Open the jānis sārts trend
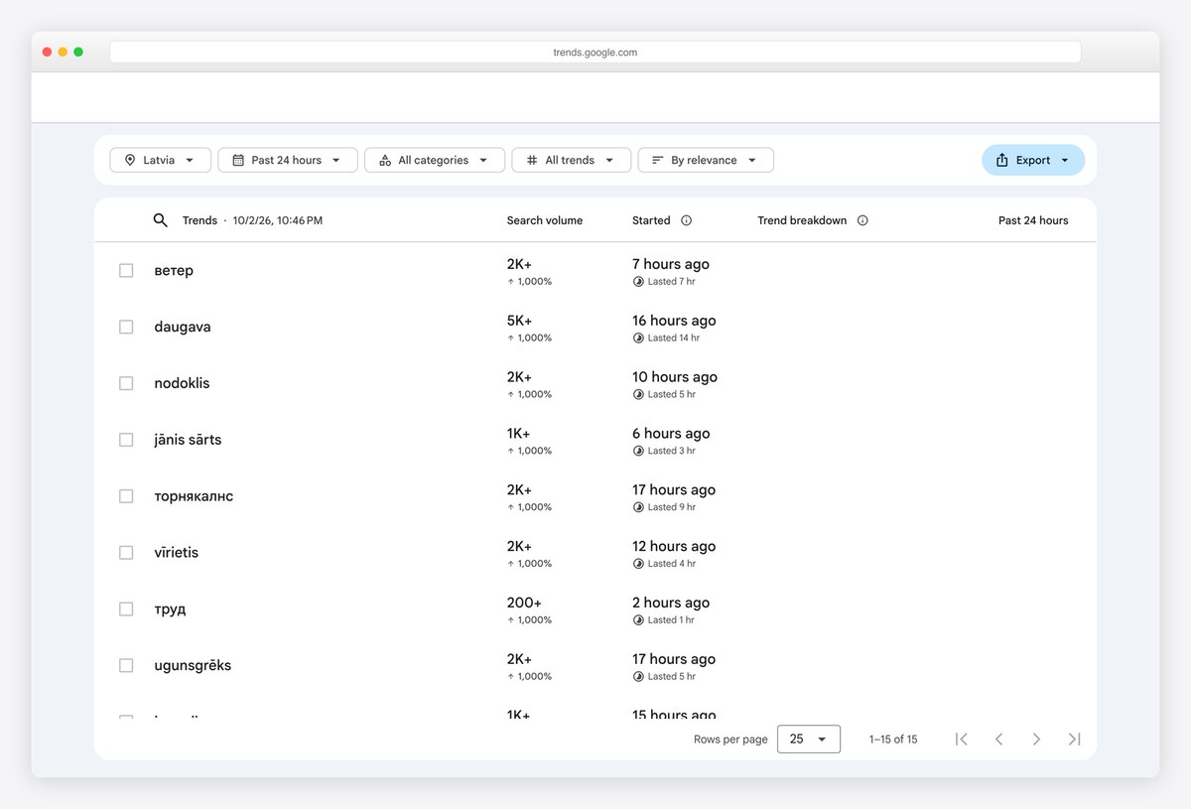Screen dimensions: 1191x809 point(188,440)
